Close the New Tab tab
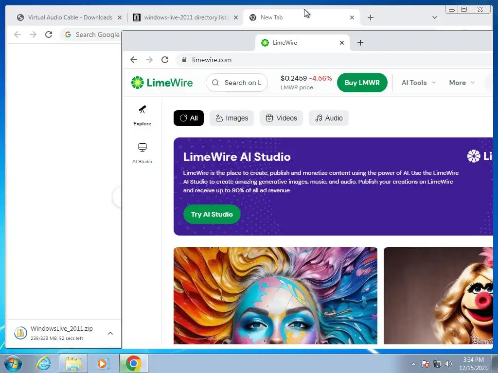 pyautogui.click(x=352, y=17)
